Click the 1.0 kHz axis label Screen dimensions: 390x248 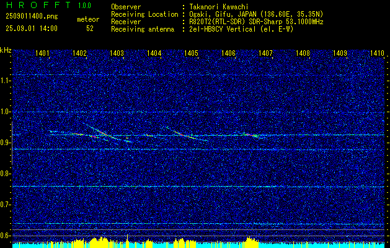pos(4,112)
